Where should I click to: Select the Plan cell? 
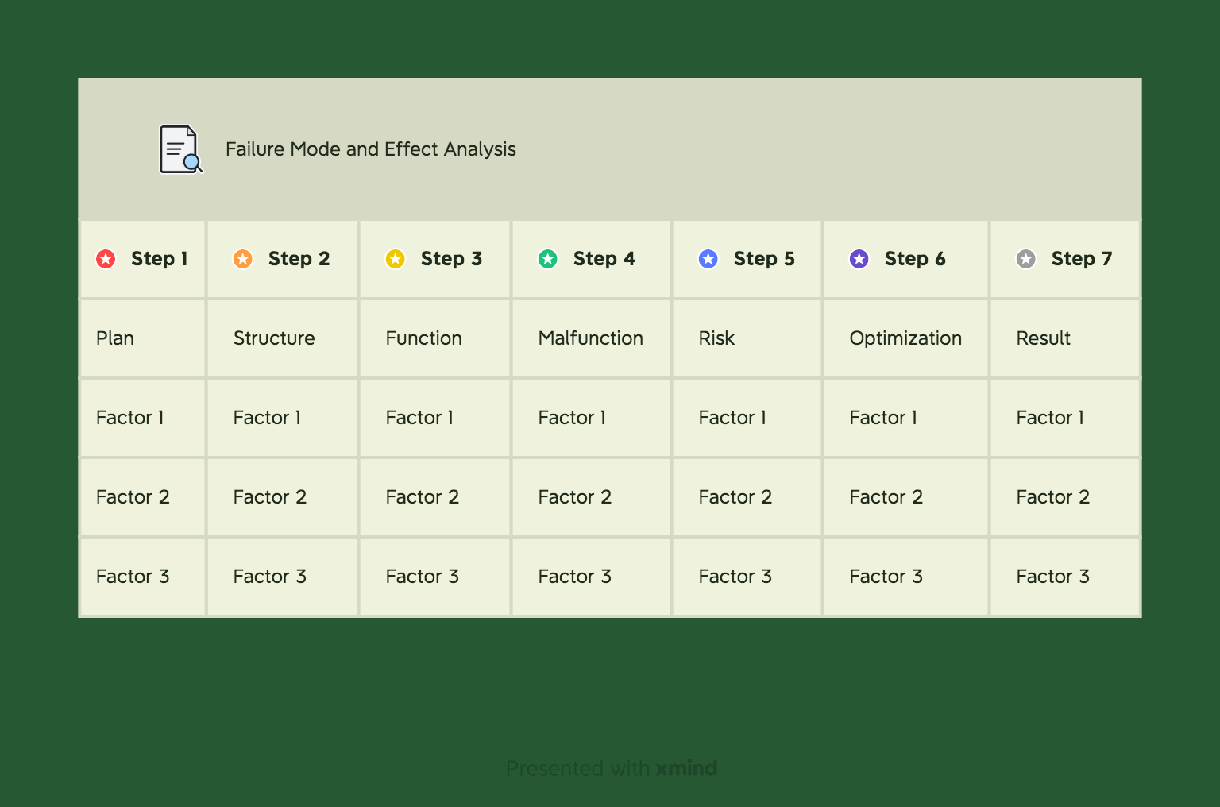(143, 338)
